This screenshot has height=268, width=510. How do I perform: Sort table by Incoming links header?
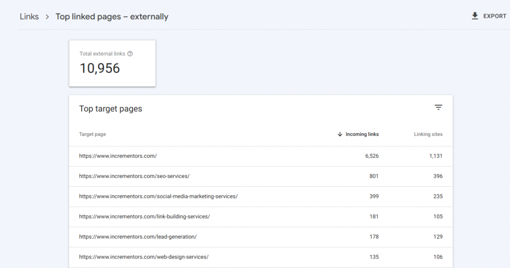click(362, 134)
